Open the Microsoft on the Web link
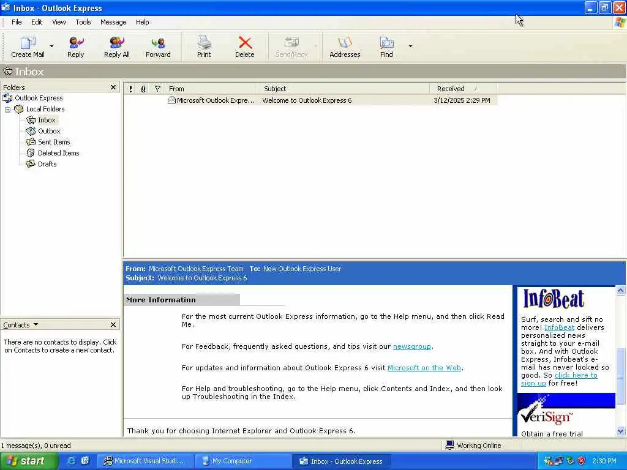Viewport: 627px width, 470px height. coord(424,368)
